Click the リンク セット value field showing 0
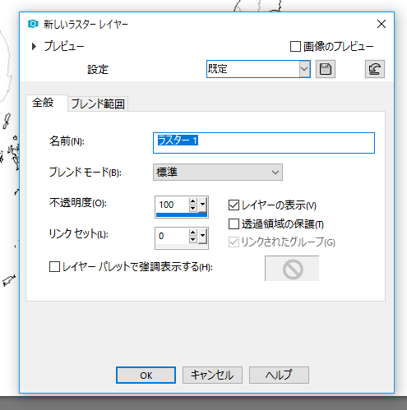The height and width of the screenshot is (410, 407). 172,236
